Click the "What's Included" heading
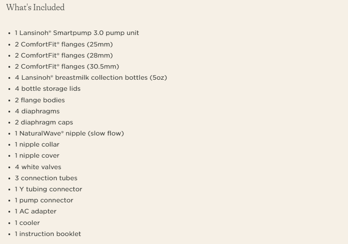The width and height of the screenshot is (348, 244). pos(35,8)
